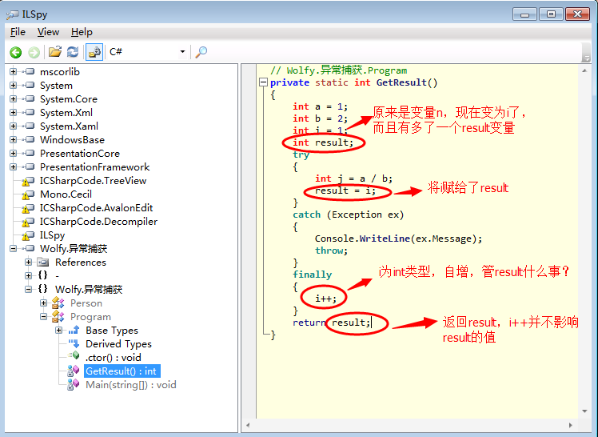Click the ICSharpCode.TreeView warning assembly icon
The width and height of the screenshot is (598, 437).
pyautogui.click(x=28, y=181)
